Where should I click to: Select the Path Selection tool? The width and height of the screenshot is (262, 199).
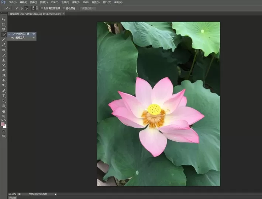click(x=4, y=101)
